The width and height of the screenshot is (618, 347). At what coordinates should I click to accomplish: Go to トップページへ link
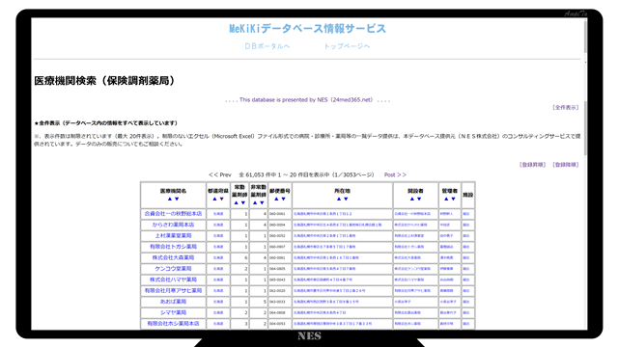tap(347, 46)
